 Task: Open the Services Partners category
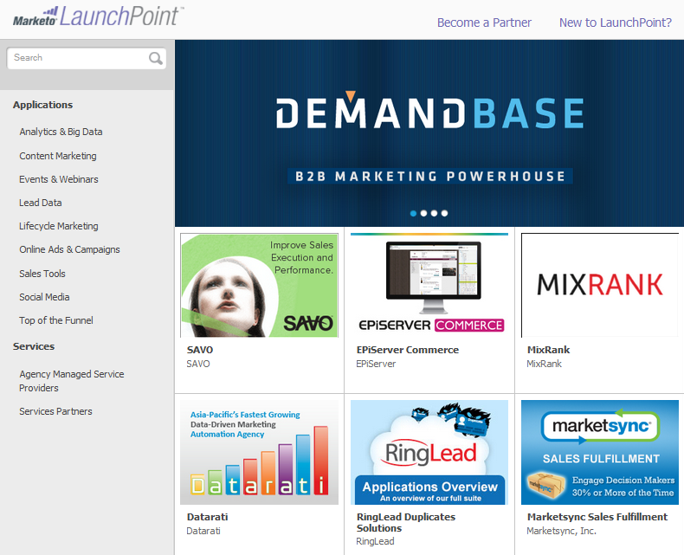tap(55, 411)
